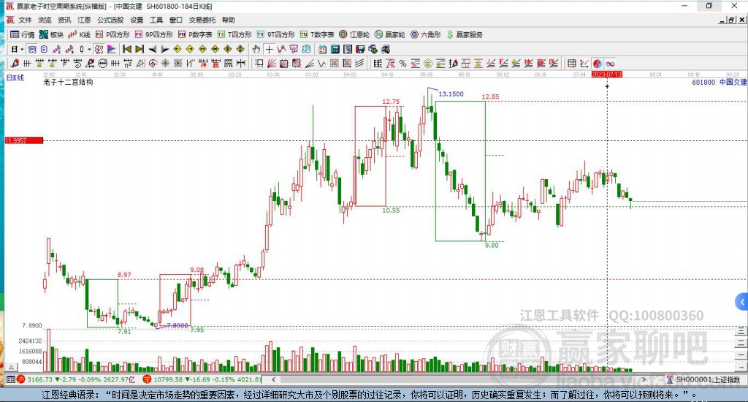Click the colorful flag play icon
Viewport: 748px width, 402px height.
click(112, 49)
